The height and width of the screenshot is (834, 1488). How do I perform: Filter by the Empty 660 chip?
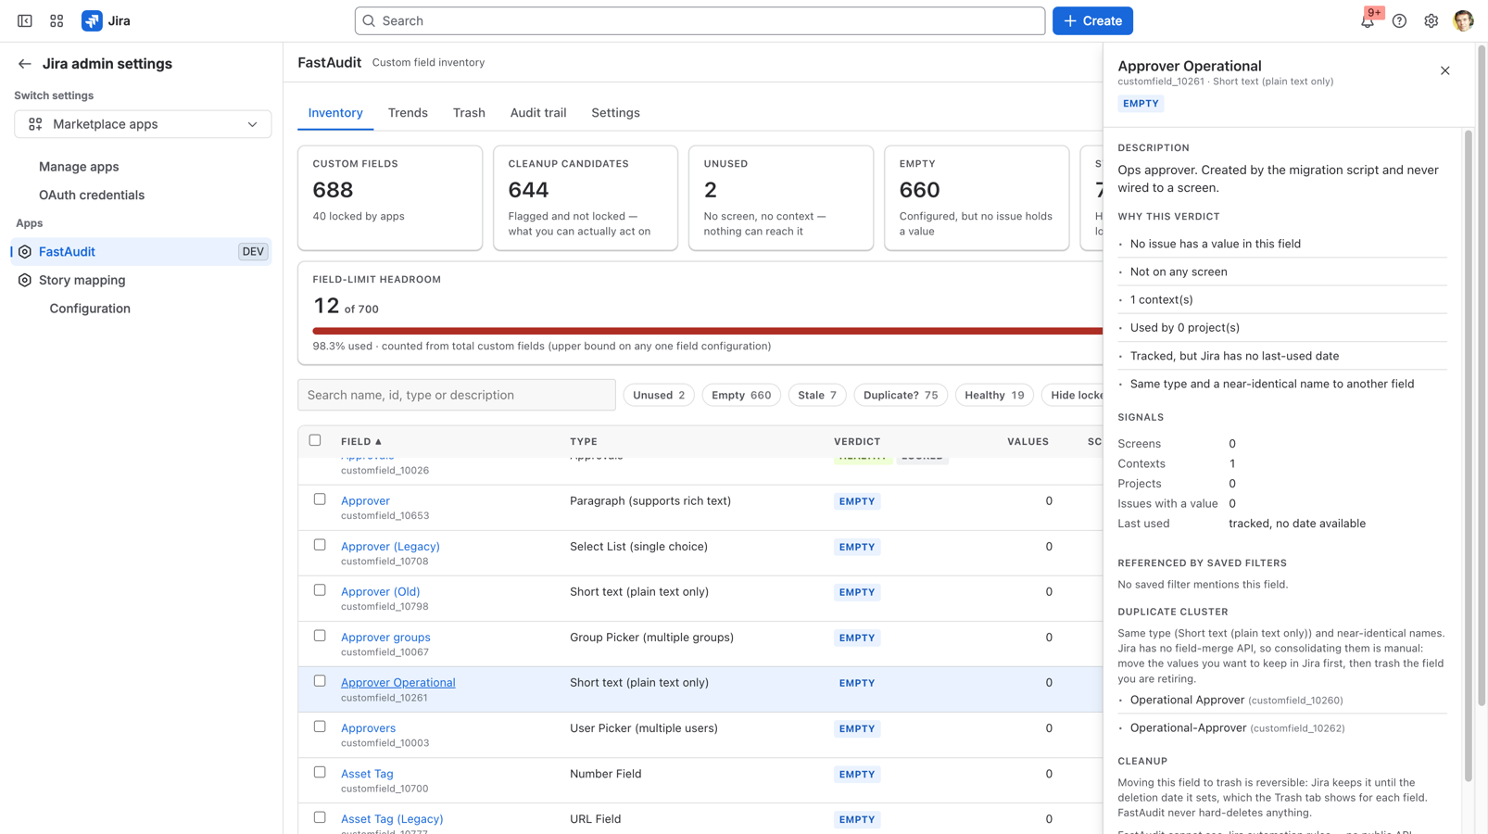(741, 395)
